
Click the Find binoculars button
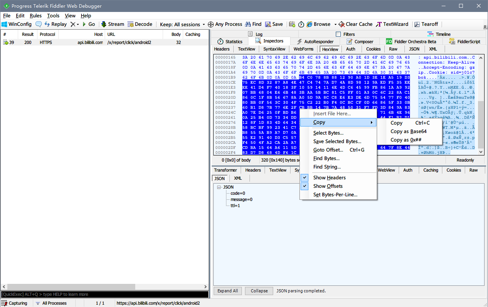tap(253, 24)
